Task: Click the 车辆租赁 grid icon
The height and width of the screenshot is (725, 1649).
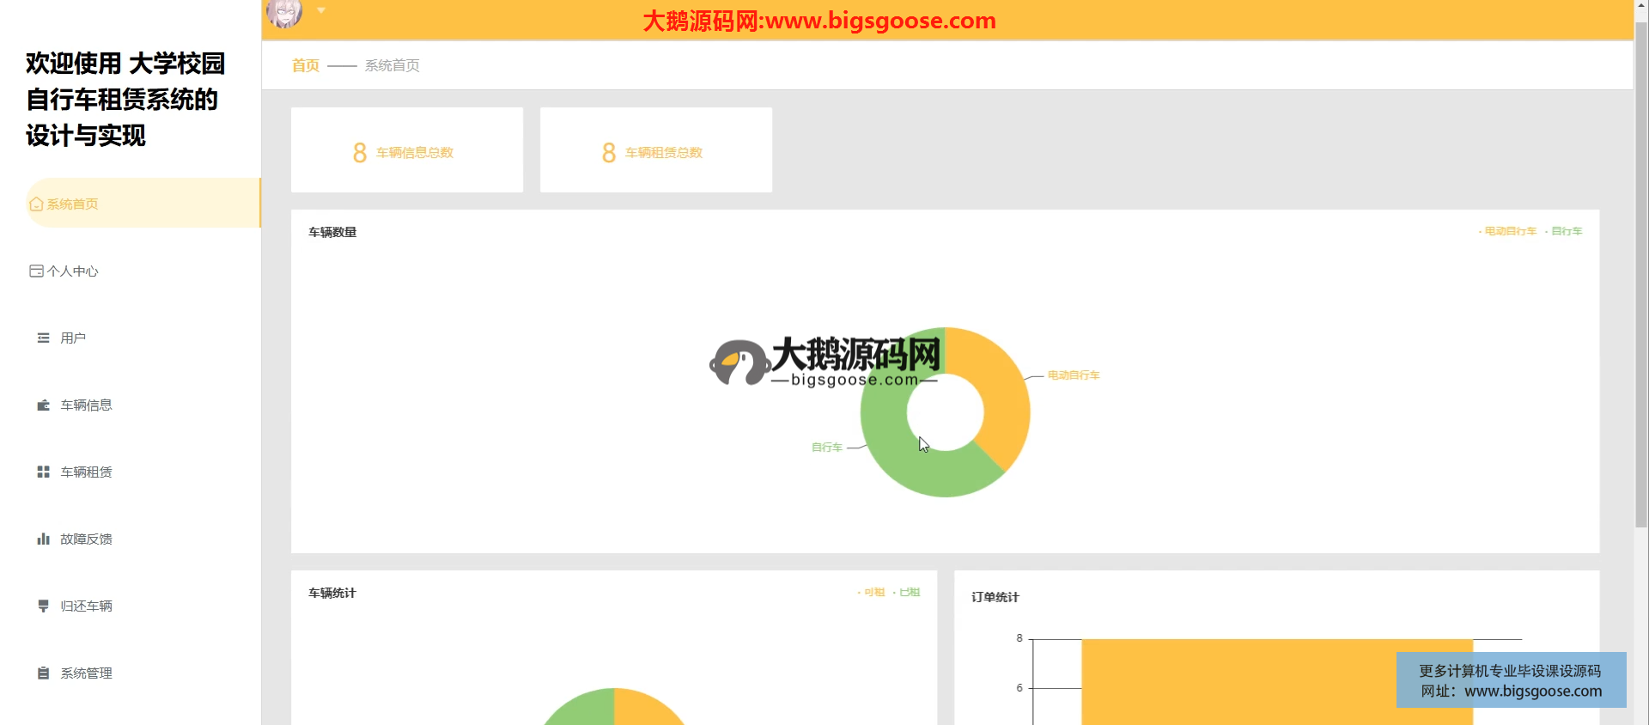Action: point(43,472)
